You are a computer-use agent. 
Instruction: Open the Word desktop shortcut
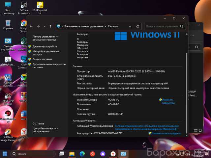tap(24, 115)
